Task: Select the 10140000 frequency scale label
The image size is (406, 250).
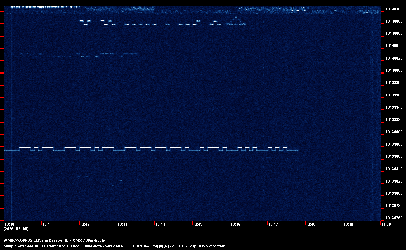Action: (394, 70)
